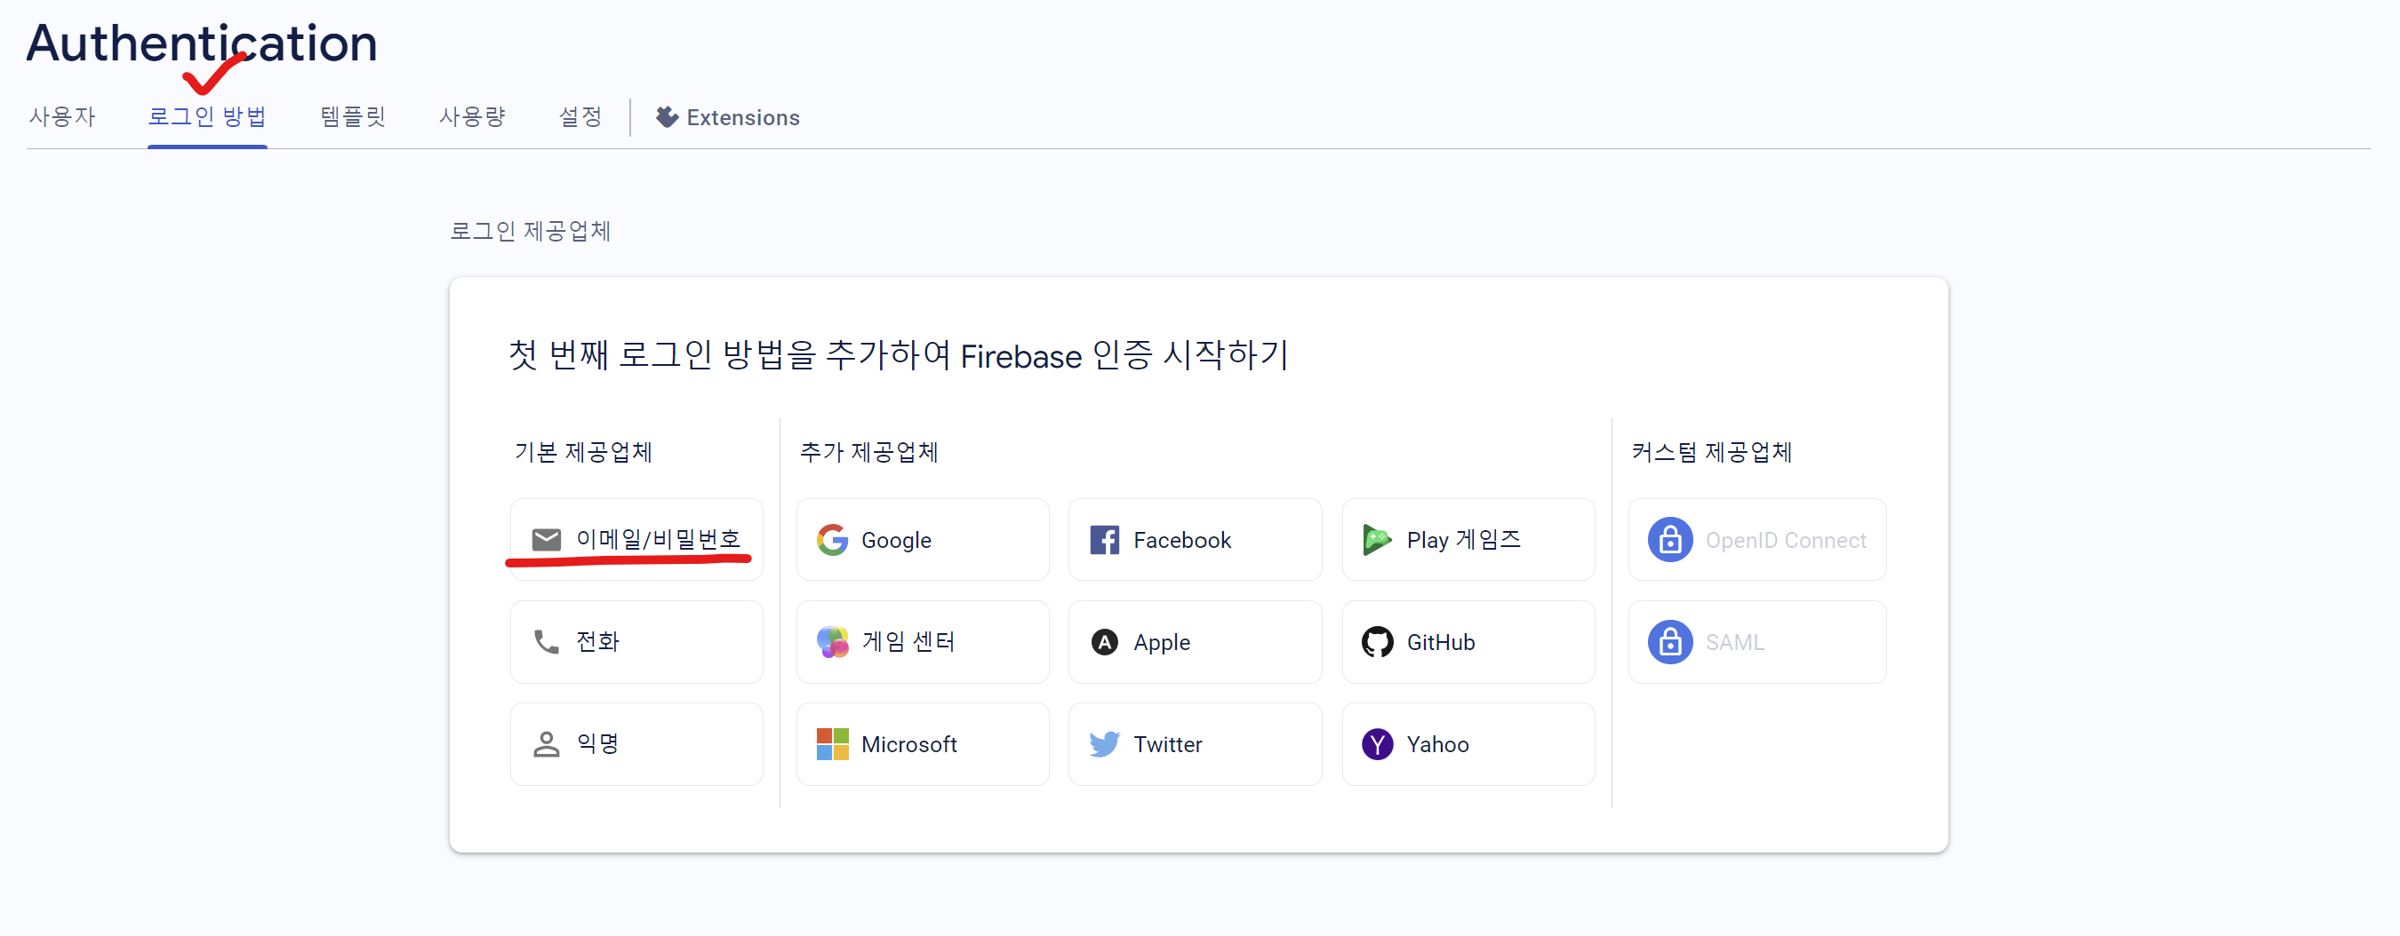2400x936 pixels.
Task: Click the Apple provider icon
Action: pos(1105,642)
